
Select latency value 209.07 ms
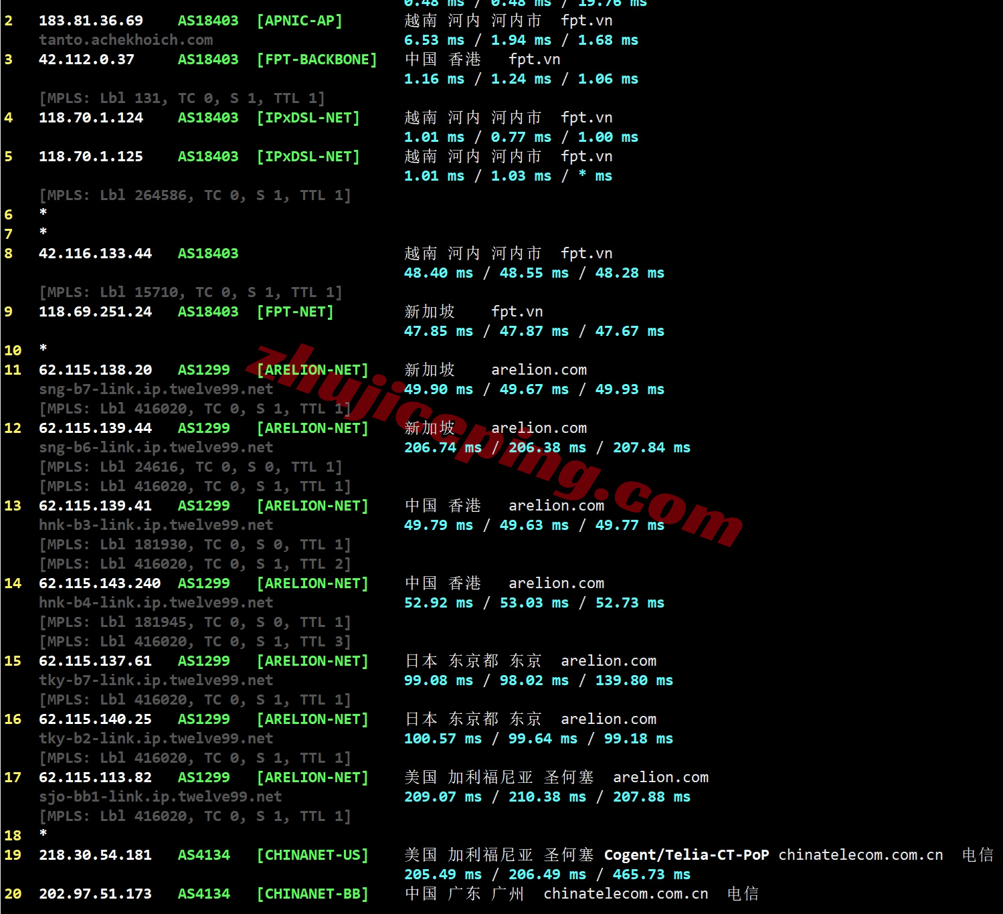(443, 797)
